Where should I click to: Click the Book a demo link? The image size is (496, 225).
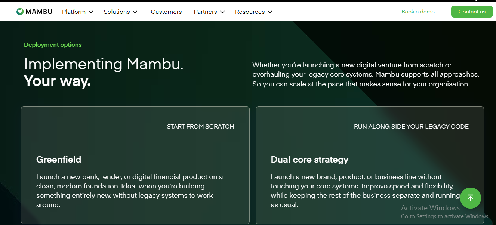[x=418, y=12]
